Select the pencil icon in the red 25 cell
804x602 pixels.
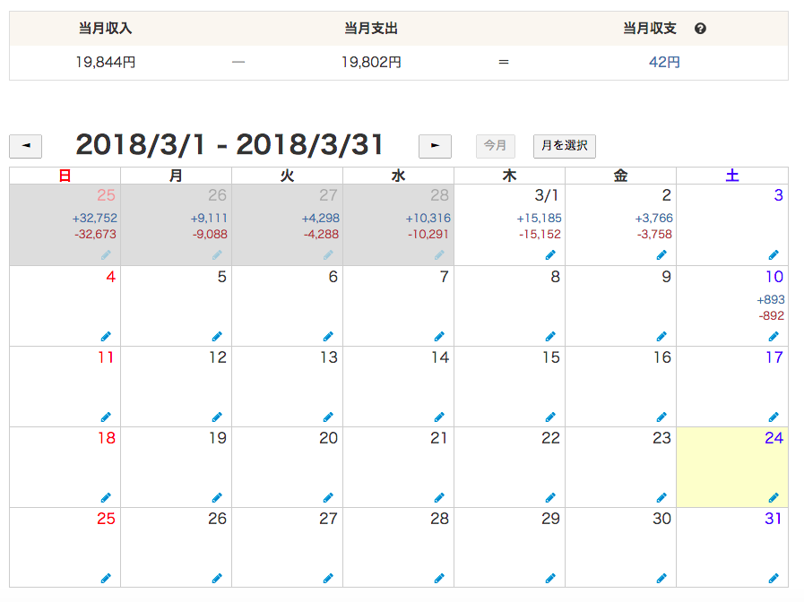pyautogui.click(x=106, y=579)
